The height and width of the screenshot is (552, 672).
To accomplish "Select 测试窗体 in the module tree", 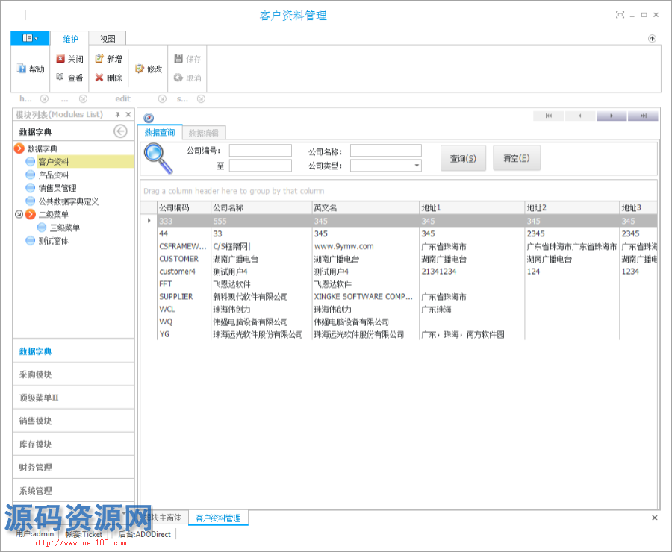I will click(x=53, y=241).
